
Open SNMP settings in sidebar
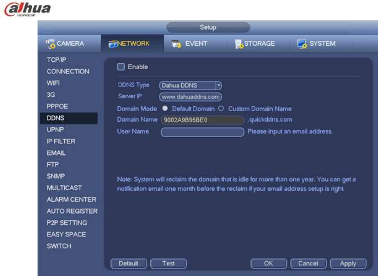tap(56, 176)
